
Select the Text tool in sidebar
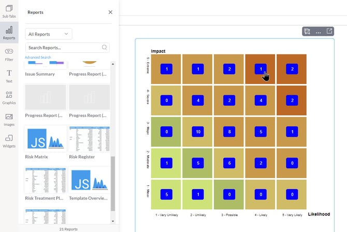(9, 76)
